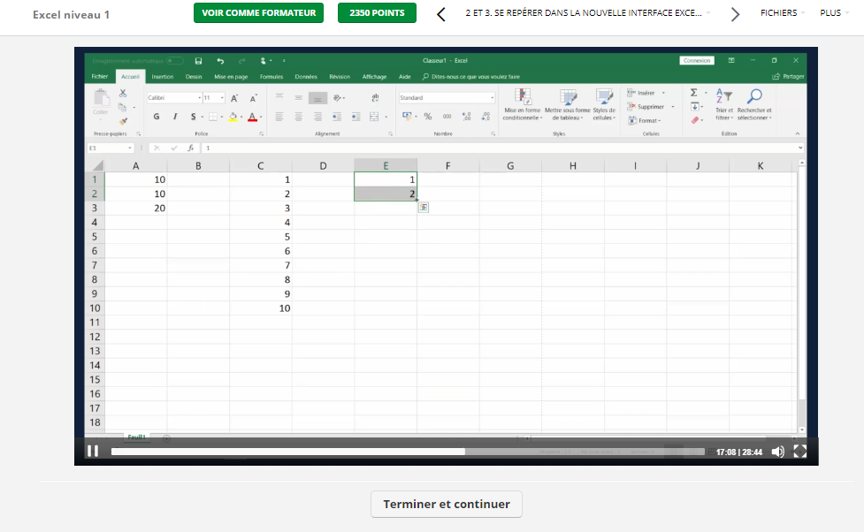864x532 pixels.
Task: Toggle bottom vertical alignment
Action: point(317,98)
